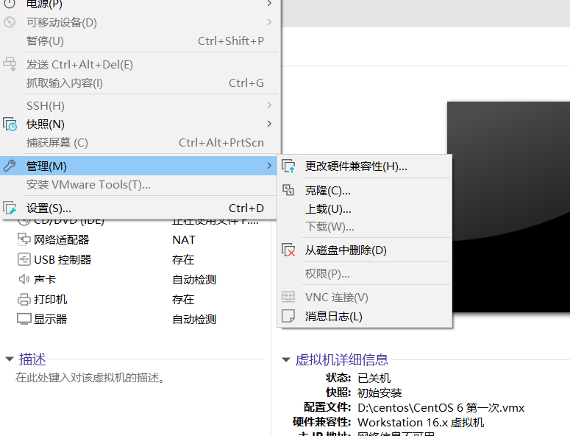This screenshot has width=570, height=436.
Task: Choose 发送 Ctrl+Alt+Del(E)
Action: click(140, 64)
